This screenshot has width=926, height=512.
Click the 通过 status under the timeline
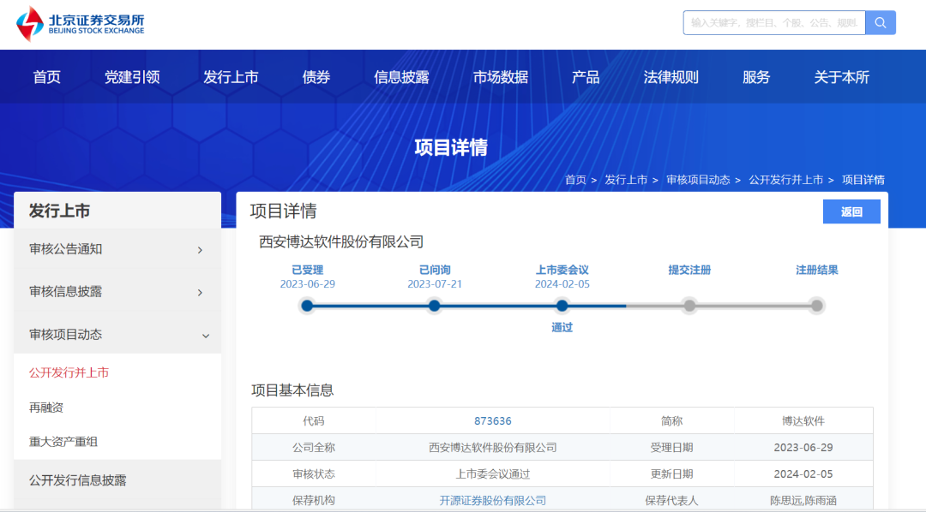(562, 327)
